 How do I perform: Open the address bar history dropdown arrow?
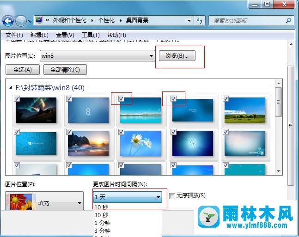coord(189,21)
